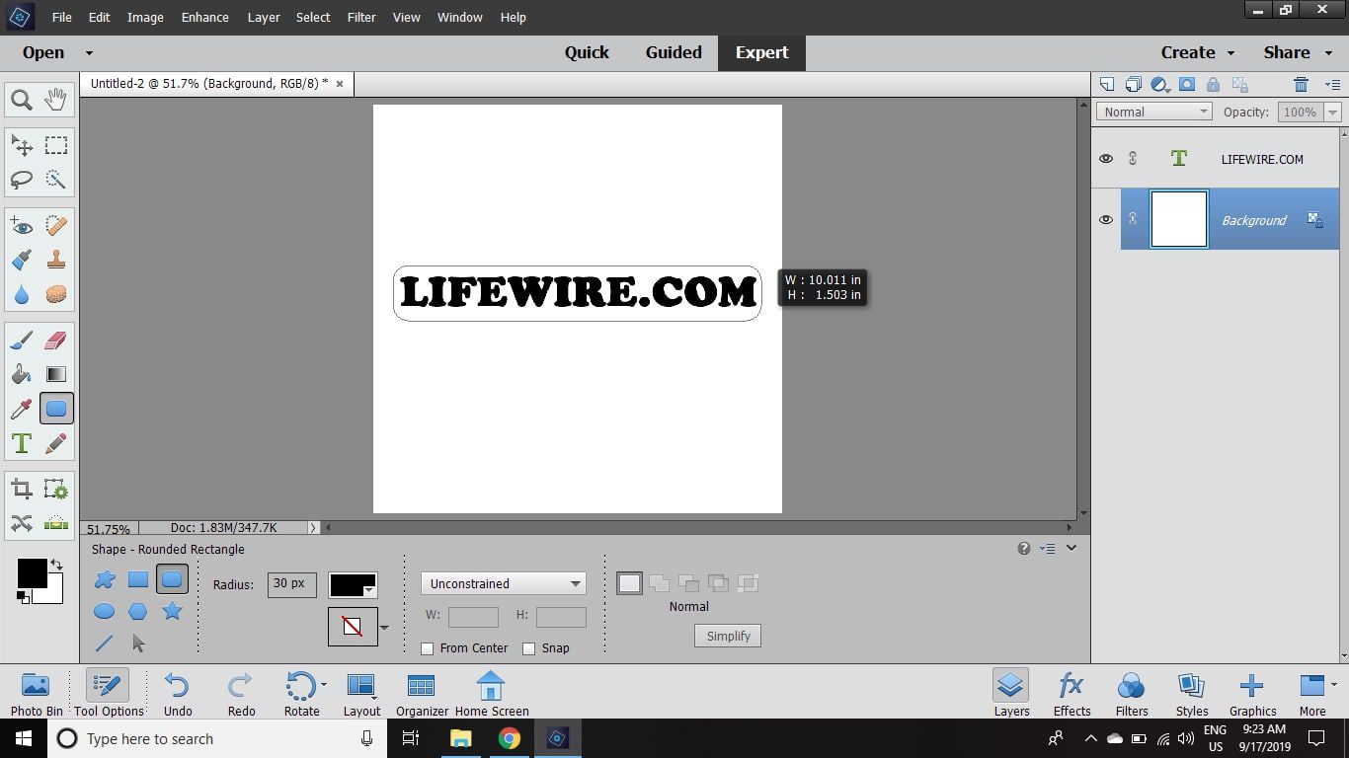
Task: Select the Paint Bucket tool
Action: 22,374
